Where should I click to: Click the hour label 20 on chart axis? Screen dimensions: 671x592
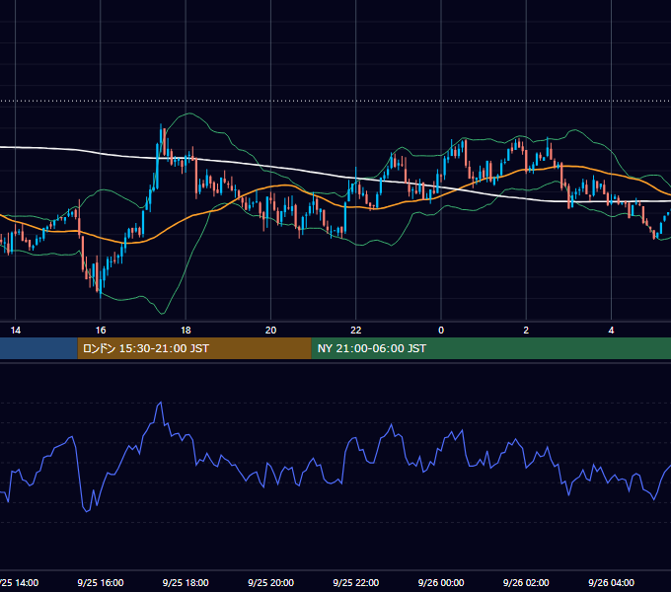(270, 331)
